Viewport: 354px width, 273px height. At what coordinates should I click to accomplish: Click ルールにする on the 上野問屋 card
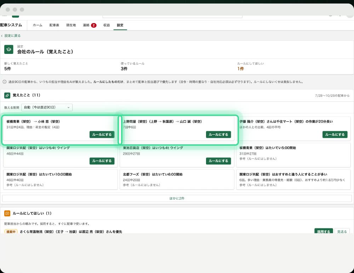pos(218,135)
